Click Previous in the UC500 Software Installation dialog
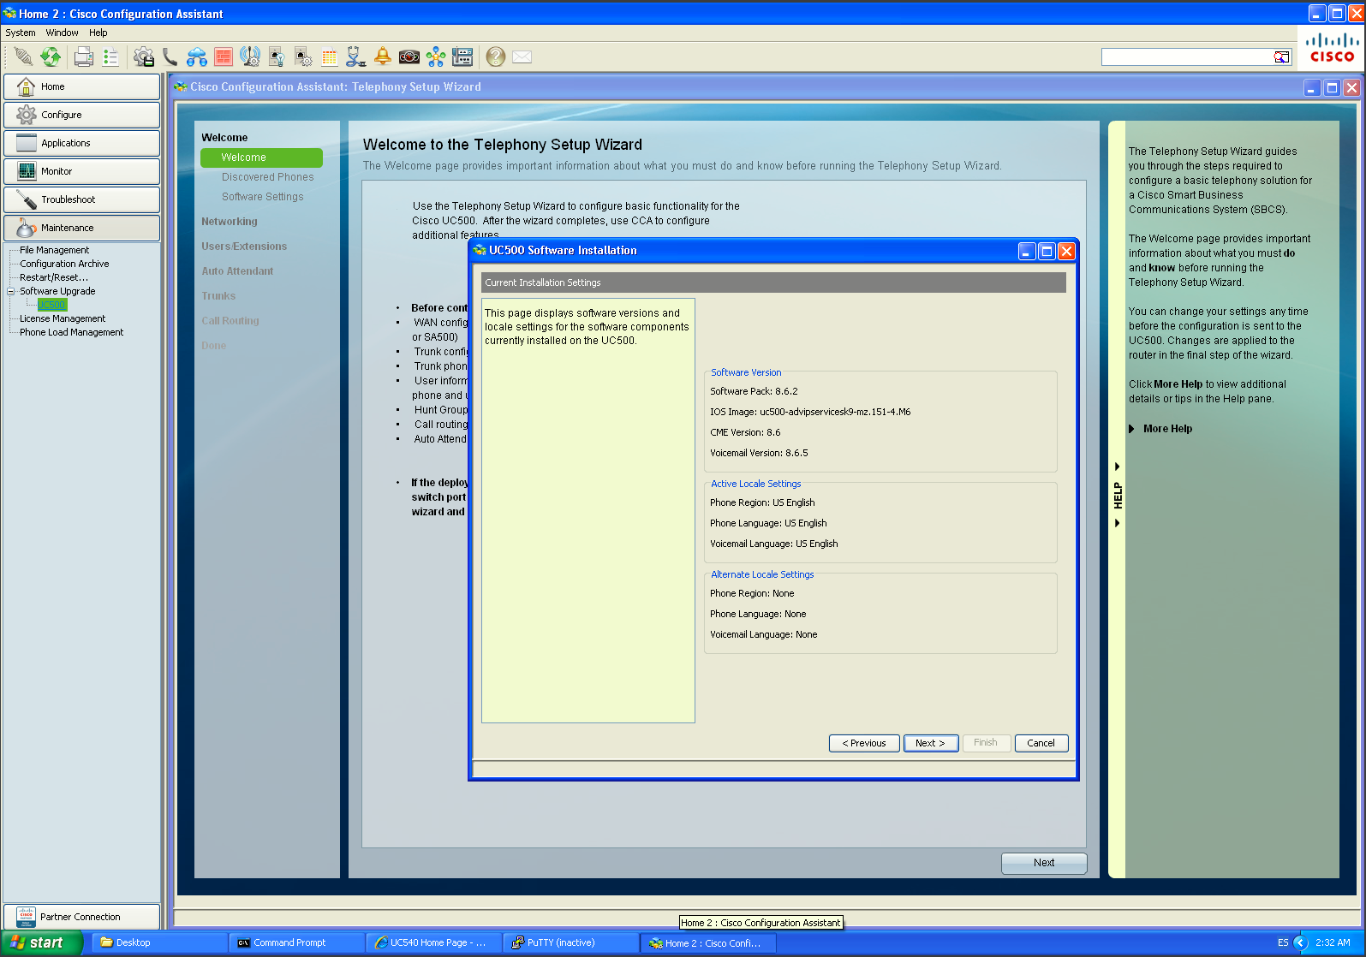Viewport: 1366px width, 957px height. point(864,743)
